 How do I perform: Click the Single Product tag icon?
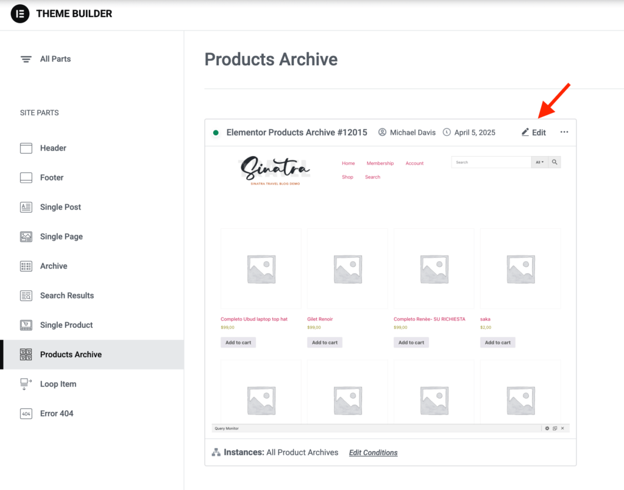(x=26, y=325)
